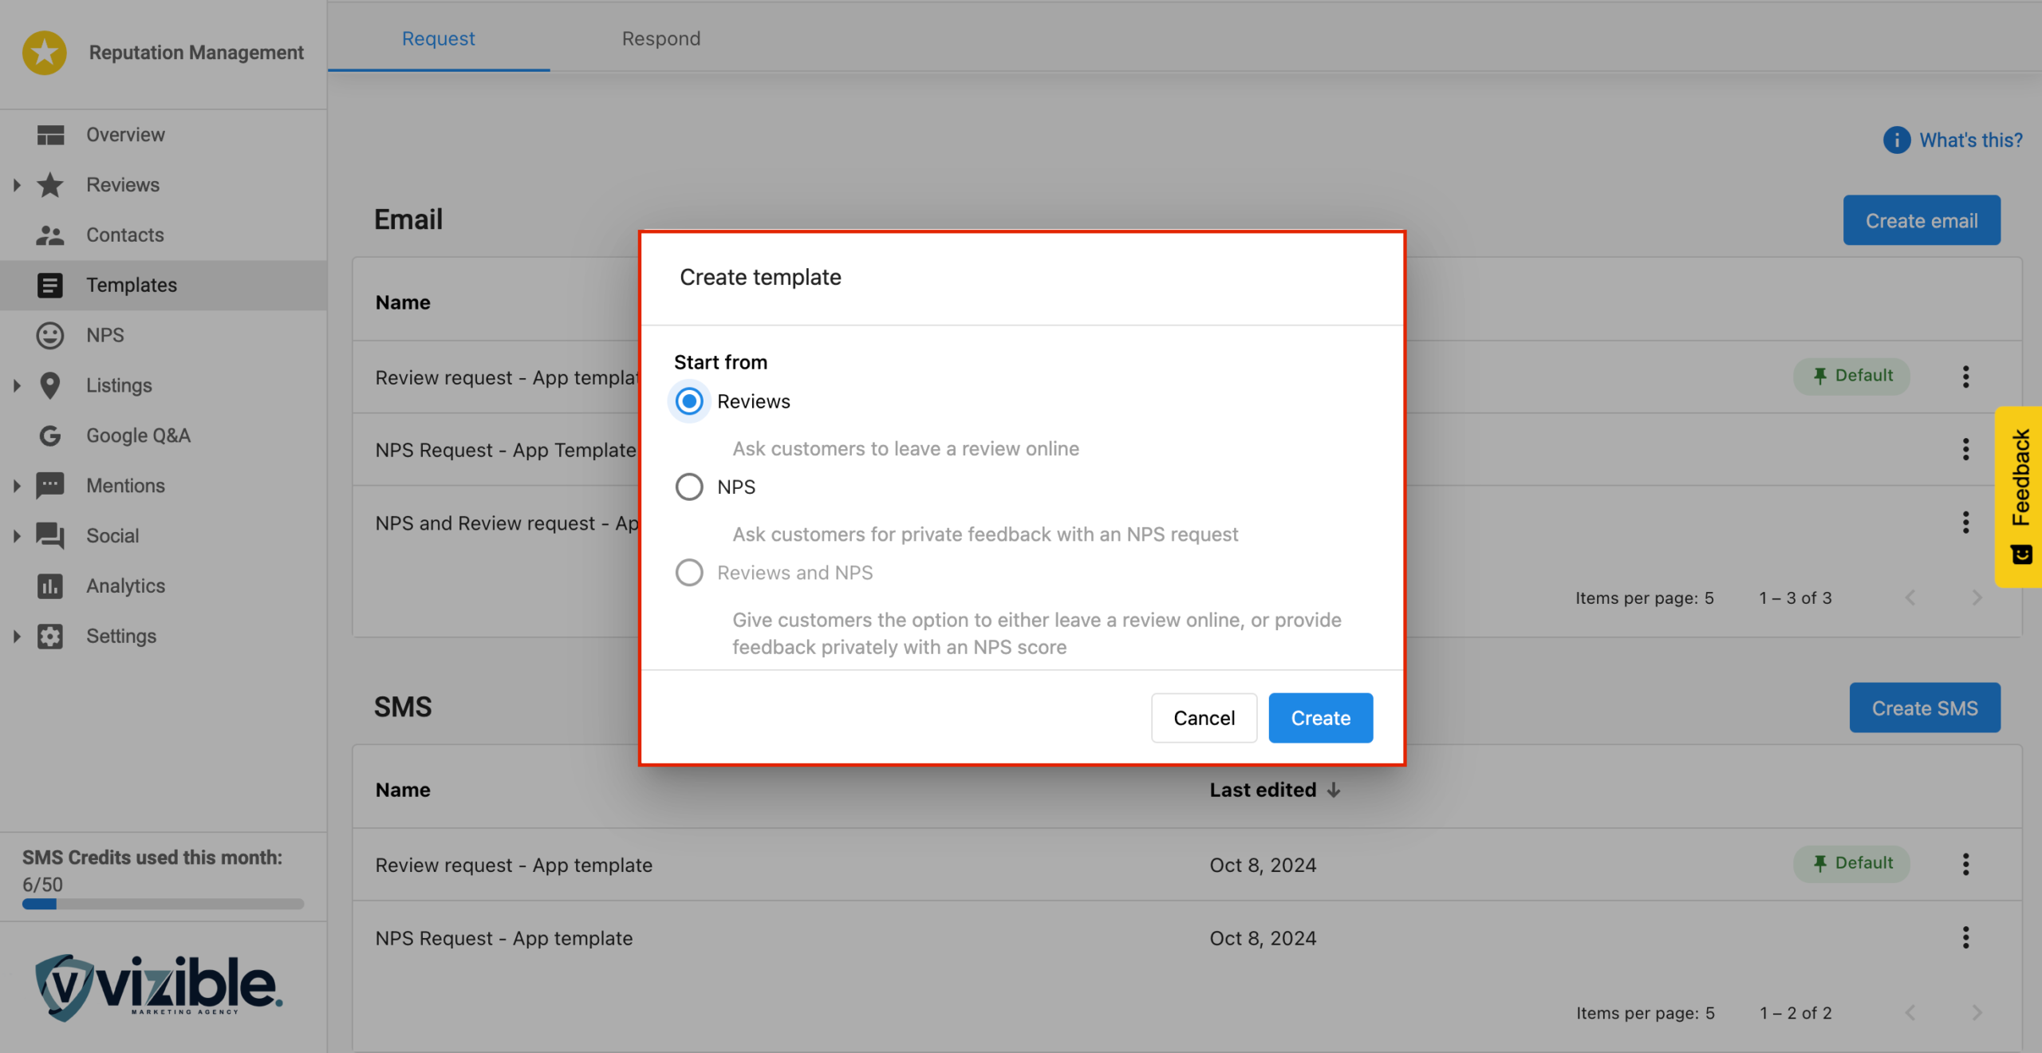Click the Contacts people icon
This screenshot has width=2042, height=1053.
(50, 235)
